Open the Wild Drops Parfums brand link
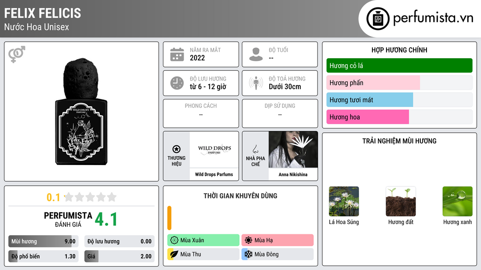The width and height of the screenshot is (481, 270). click(x=214, y=174)
